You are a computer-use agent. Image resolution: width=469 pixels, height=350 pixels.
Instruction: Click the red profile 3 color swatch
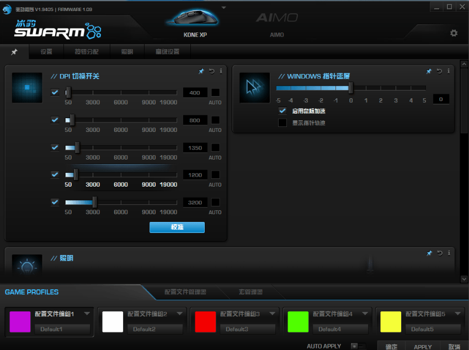tap(205, 322)
